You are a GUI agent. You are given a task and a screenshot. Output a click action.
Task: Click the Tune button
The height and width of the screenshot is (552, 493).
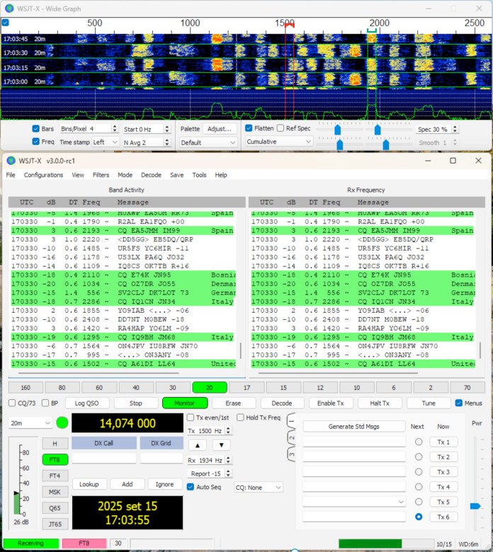pyautogui.click(x=429, y=403)
